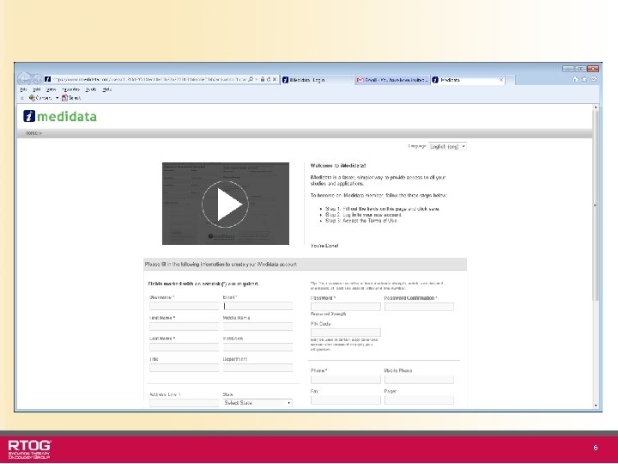
Task: Open the Select State dropdown
Action: pyautogui.click(x=257, y=403)
